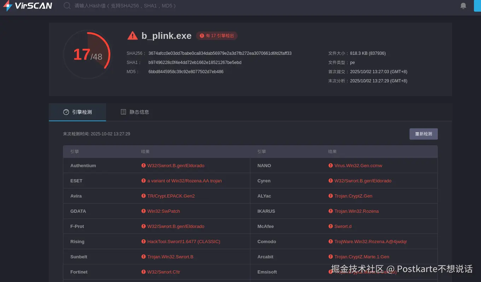Click the list icon on 静态信息 tab
481x282 pixels.
point(123,112)
